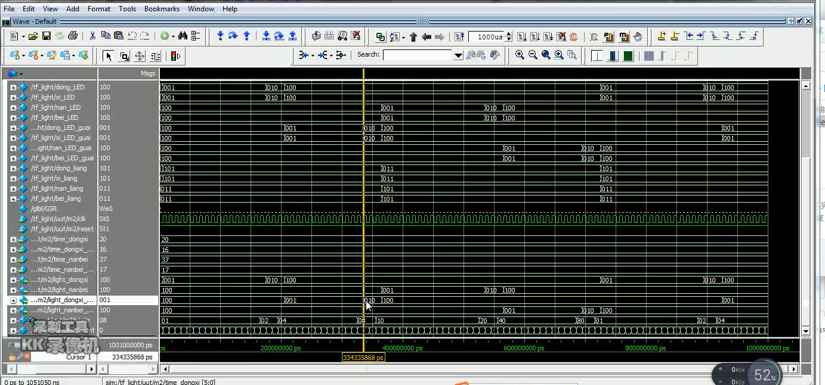Open the File menu

[x=9, y=9]
